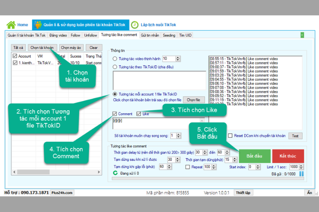Select Tương tác video thịnh hành radio
Screen dimensions: 319x212
point(115,59)
